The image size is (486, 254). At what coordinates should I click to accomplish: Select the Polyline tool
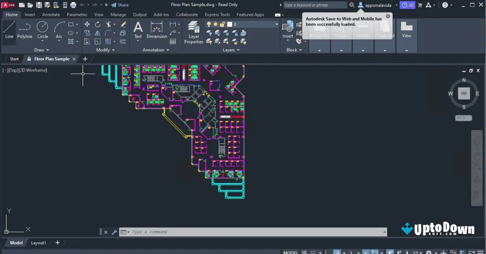[24, 28]
